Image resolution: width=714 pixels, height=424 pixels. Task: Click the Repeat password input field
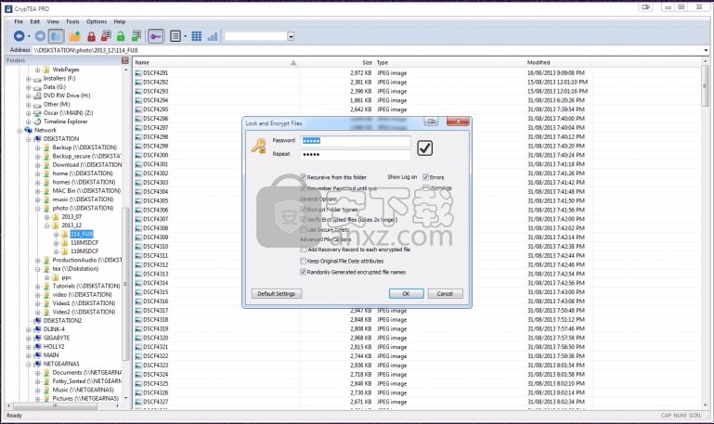(356, 154)
